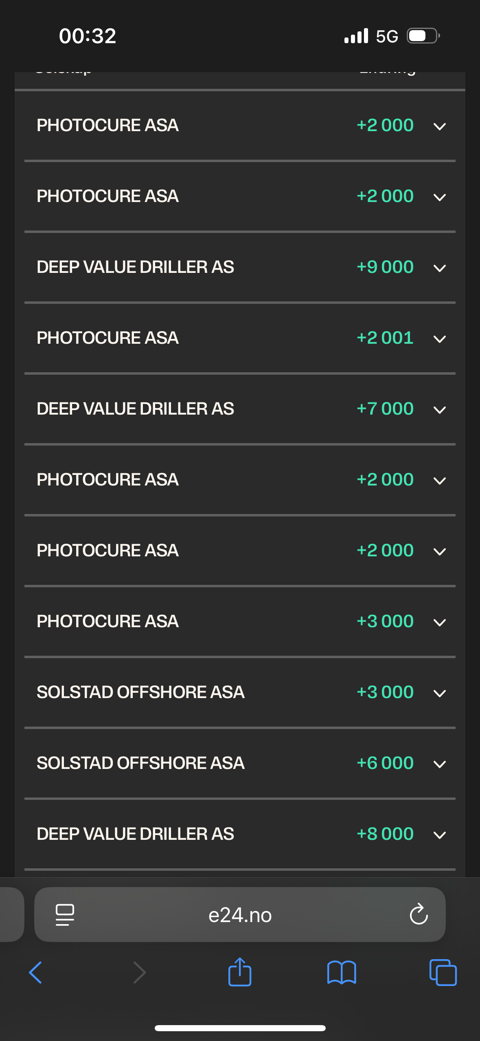This screenshot has width=480, height=1041.
Task: Tap the previous tab edge at left
Action: pos(11,914)
